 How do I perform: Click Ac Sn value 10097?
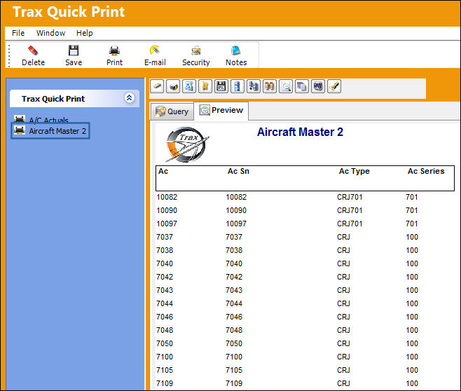click(236, 224)
